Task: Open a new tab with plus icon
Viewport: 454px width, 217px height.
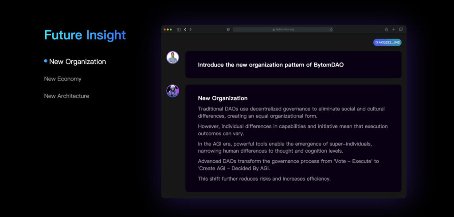Action: 394,30
